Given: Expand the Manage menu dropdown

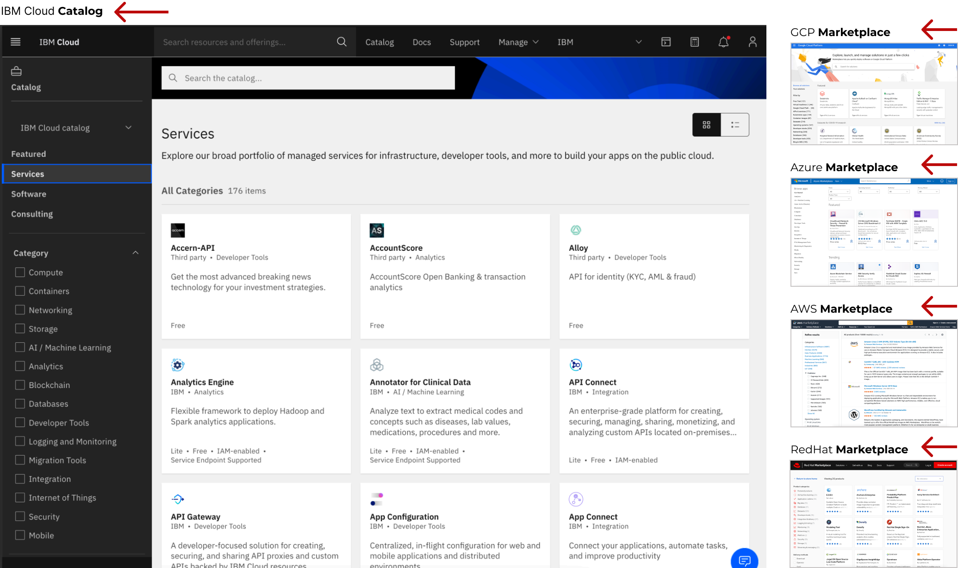Looking at the screenshot, I should click(517, 41).
